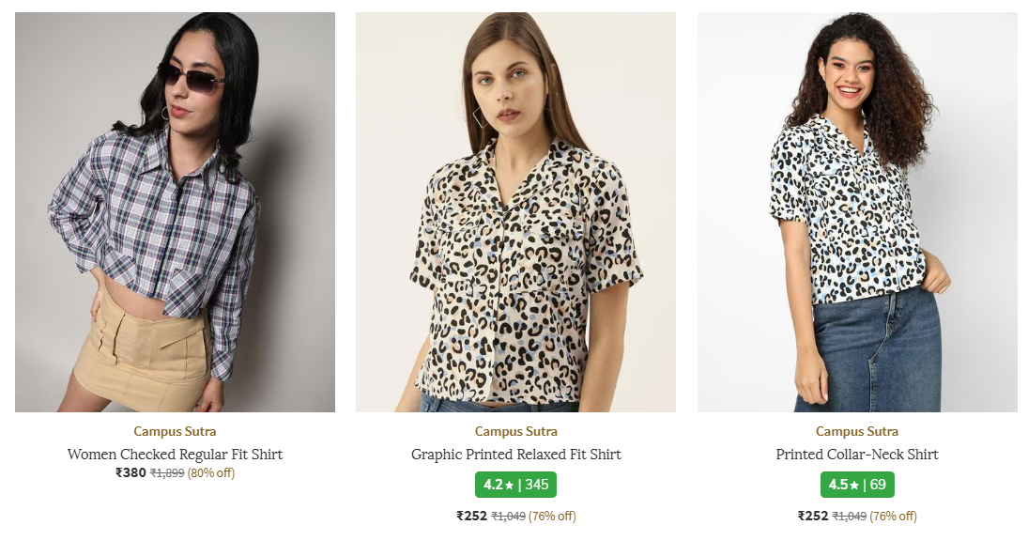
Task: Click the 345 review count
Action: click(537, 485)
